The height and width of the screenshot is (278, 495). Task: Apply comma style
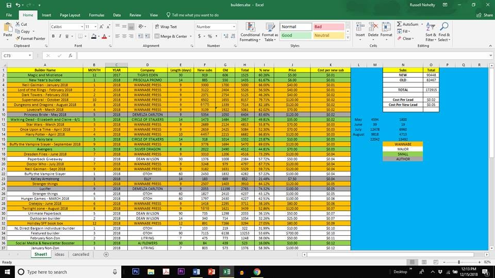tap(217, 37)
